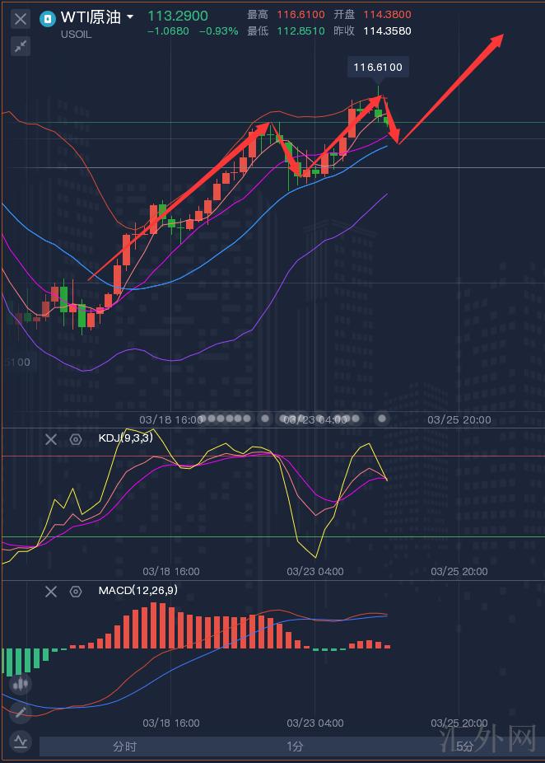Click the WTI symbol logo icon

click(49, 17)
